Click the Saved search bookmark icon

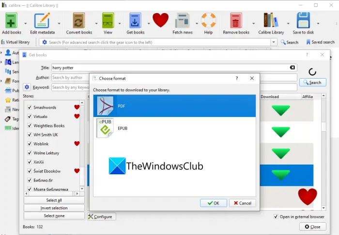(308, 42)
